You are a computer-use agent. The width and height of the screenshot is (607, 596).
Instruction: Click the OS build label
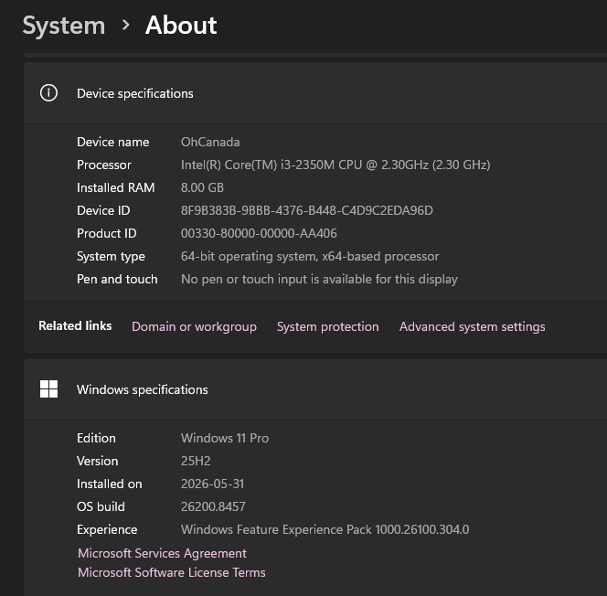[x=101, y=506]
